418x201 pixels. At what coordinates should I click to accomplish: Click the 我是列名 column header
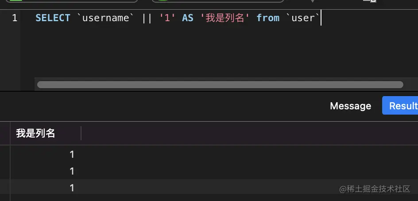(36, 133)
